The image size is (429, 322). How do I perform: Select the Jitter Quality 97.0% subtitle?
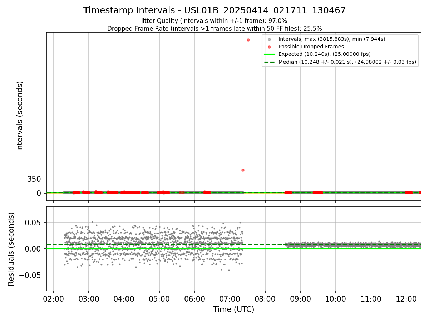[x=214, y=21]
